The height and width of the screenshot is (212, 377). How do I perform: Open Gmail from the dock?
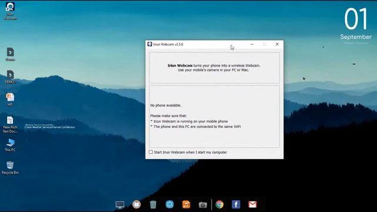click(253, 204)
